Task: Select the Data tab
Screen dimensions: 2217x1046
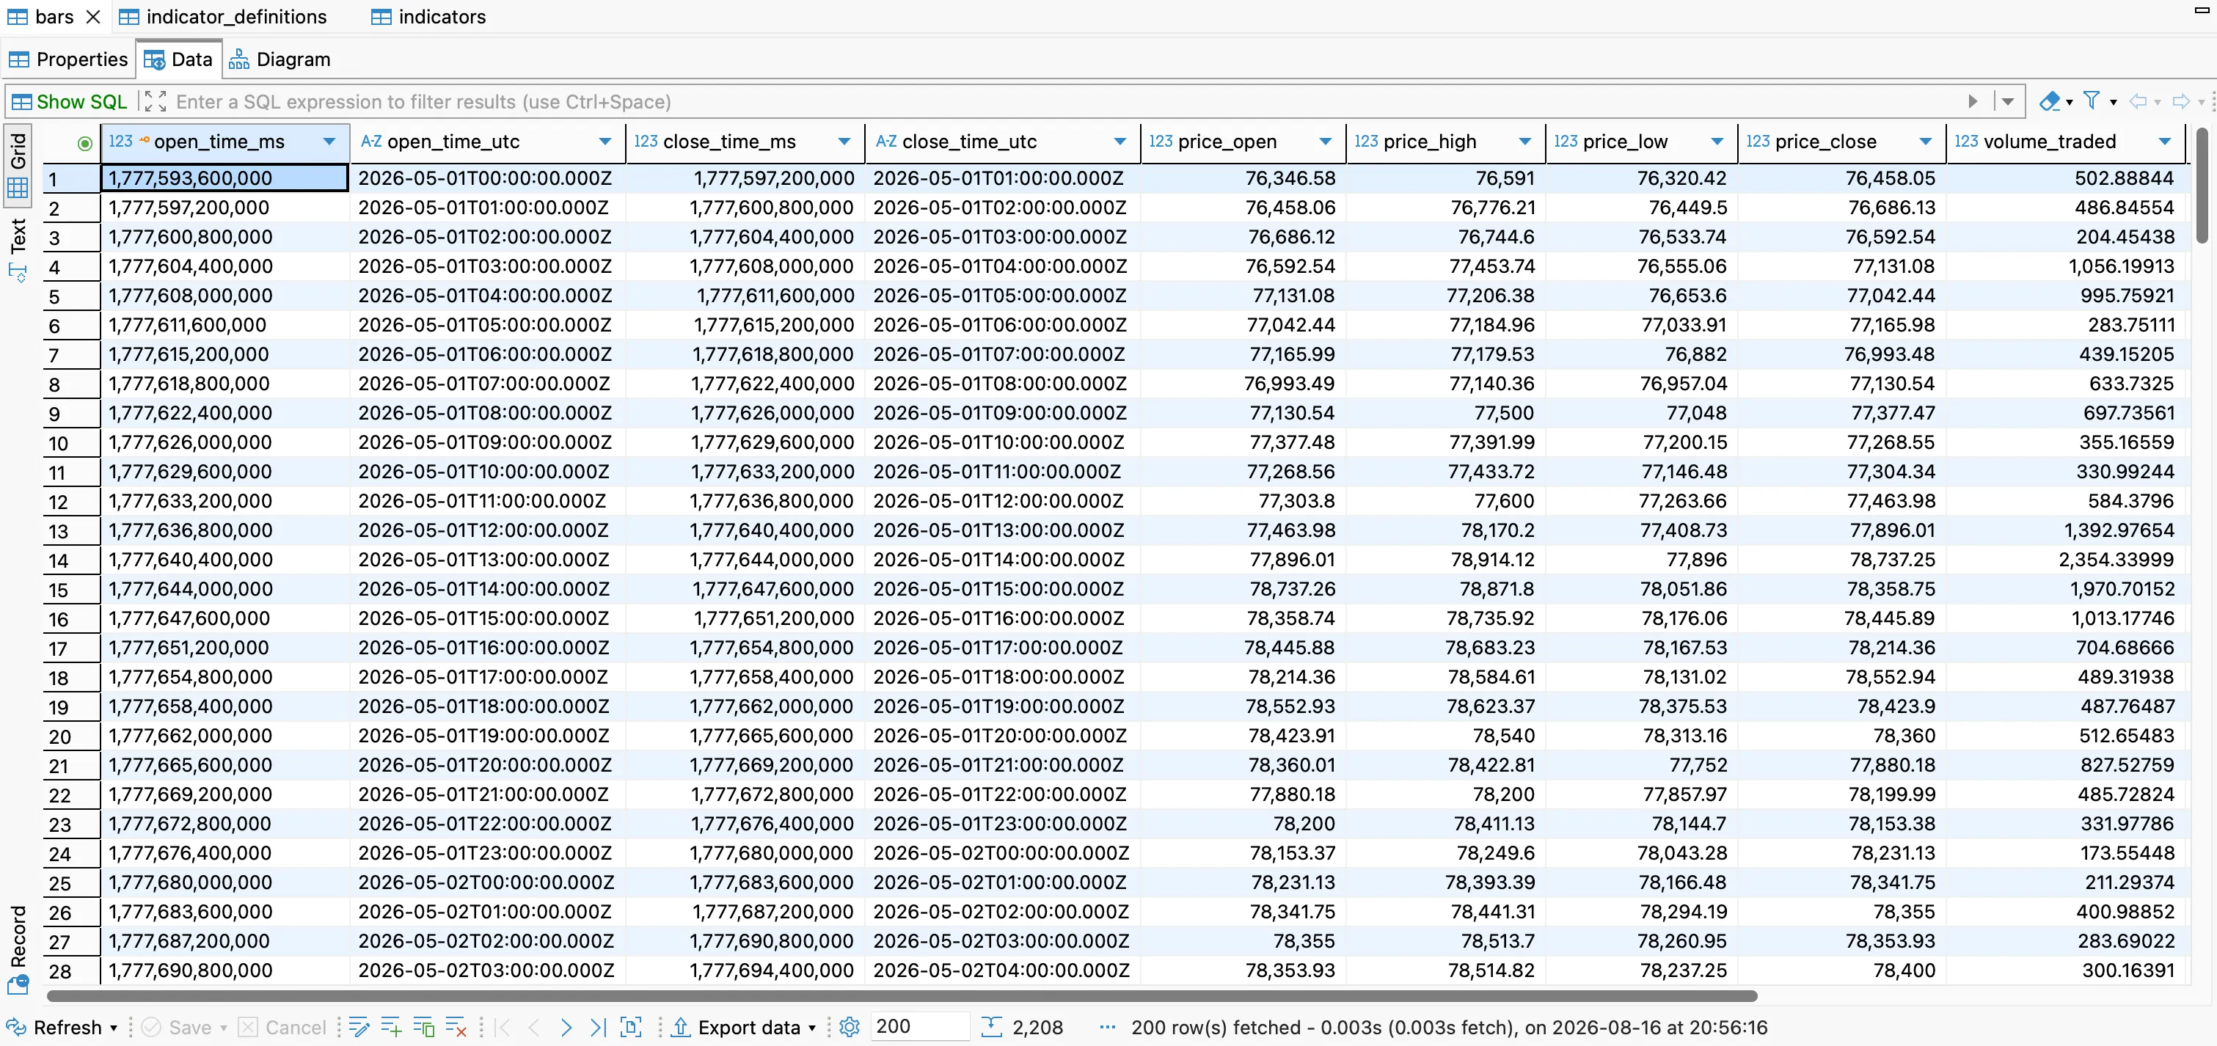Action: (178, 59)
